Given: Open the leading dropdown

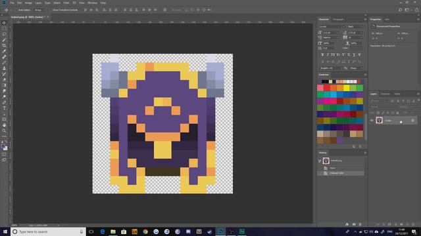Looking at the screenshot, I should [x=355, y=33].
